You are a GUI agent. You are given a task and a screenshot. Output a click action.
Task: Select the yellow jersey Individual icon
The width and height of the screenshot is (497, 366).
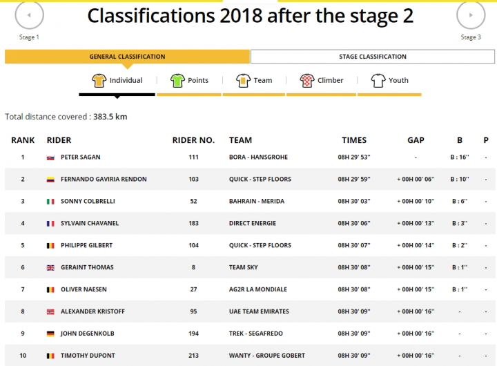tap(99, 81)
